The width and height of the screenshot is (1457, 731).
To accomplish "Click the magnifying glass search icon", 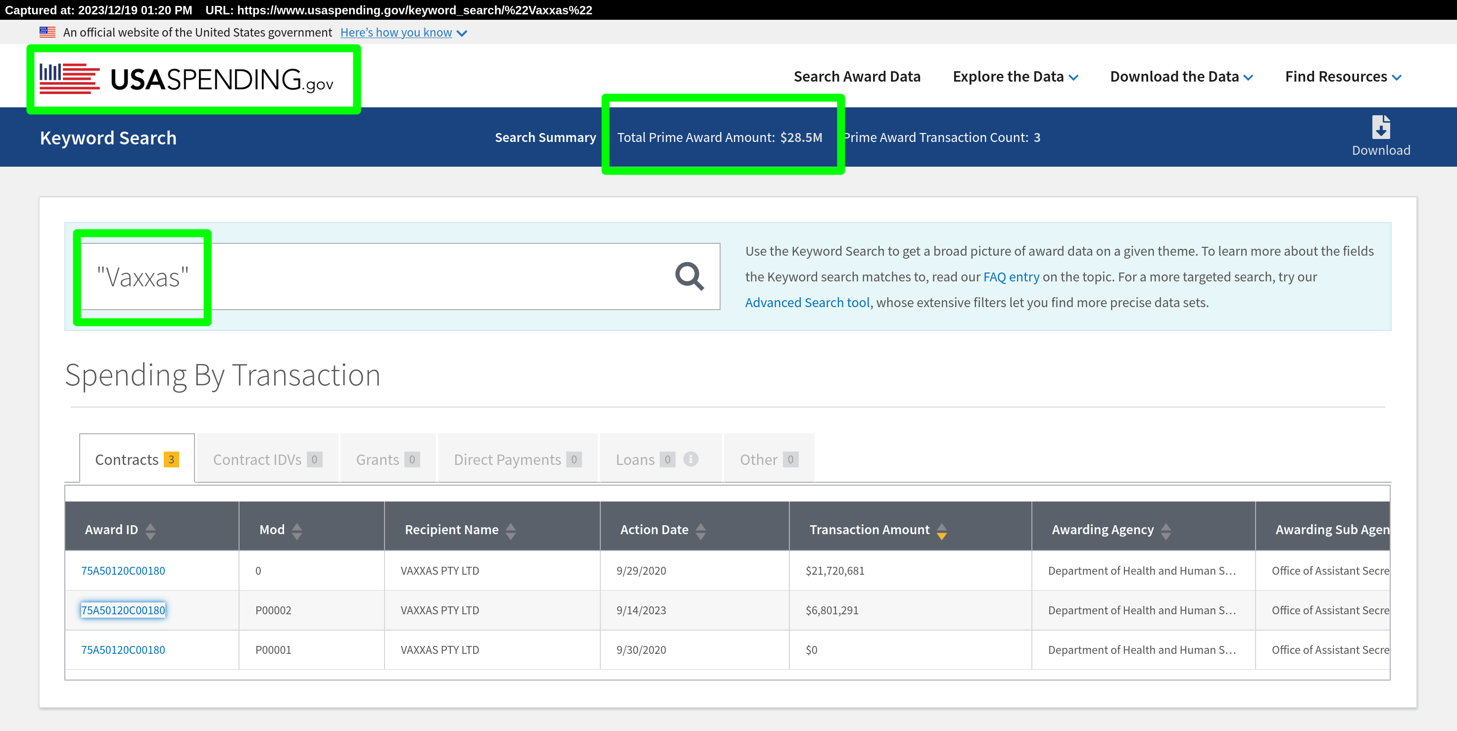I will (689, 276).
